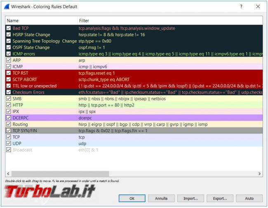Screen dimensions: 268x208
Task: Click the 'dcerpc' filter cell
Action: click(85, 118)
